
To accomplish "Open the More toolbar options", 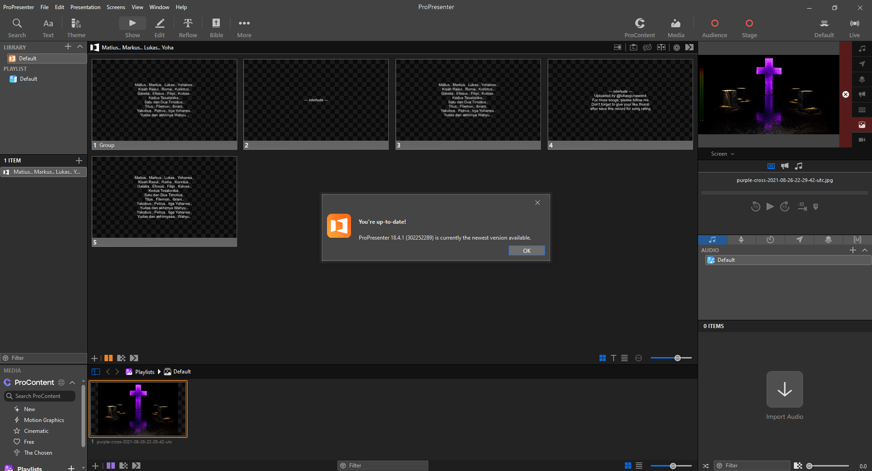I will click(x=244, y=28).
